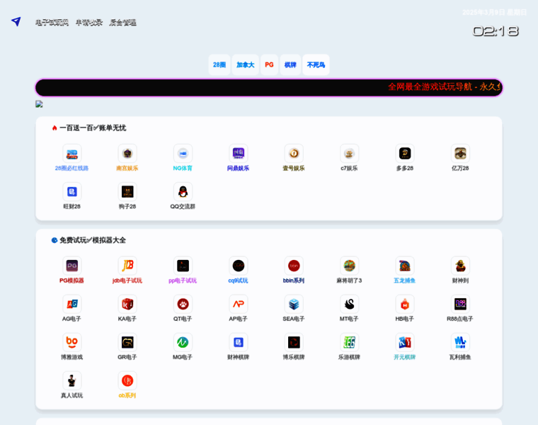Launch the cq9试玩 icon
The height and width of the screenshot is (425, 538).
point(239,266)
